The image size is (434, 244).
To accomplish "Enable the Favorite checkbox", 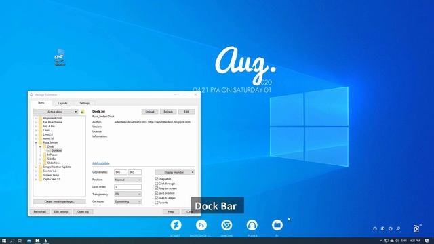I will tap(157, 203).
